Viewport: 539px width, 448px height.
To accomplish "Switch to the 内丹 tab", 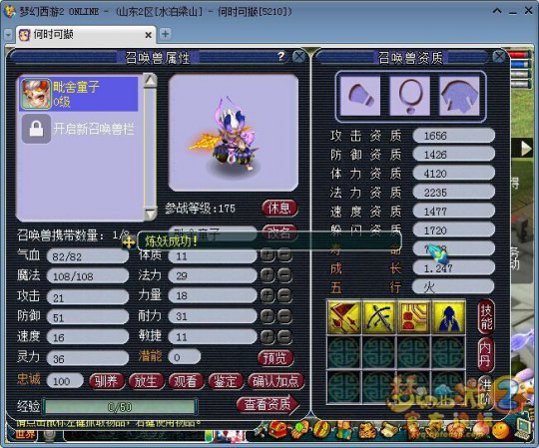I will pos(485,354).
